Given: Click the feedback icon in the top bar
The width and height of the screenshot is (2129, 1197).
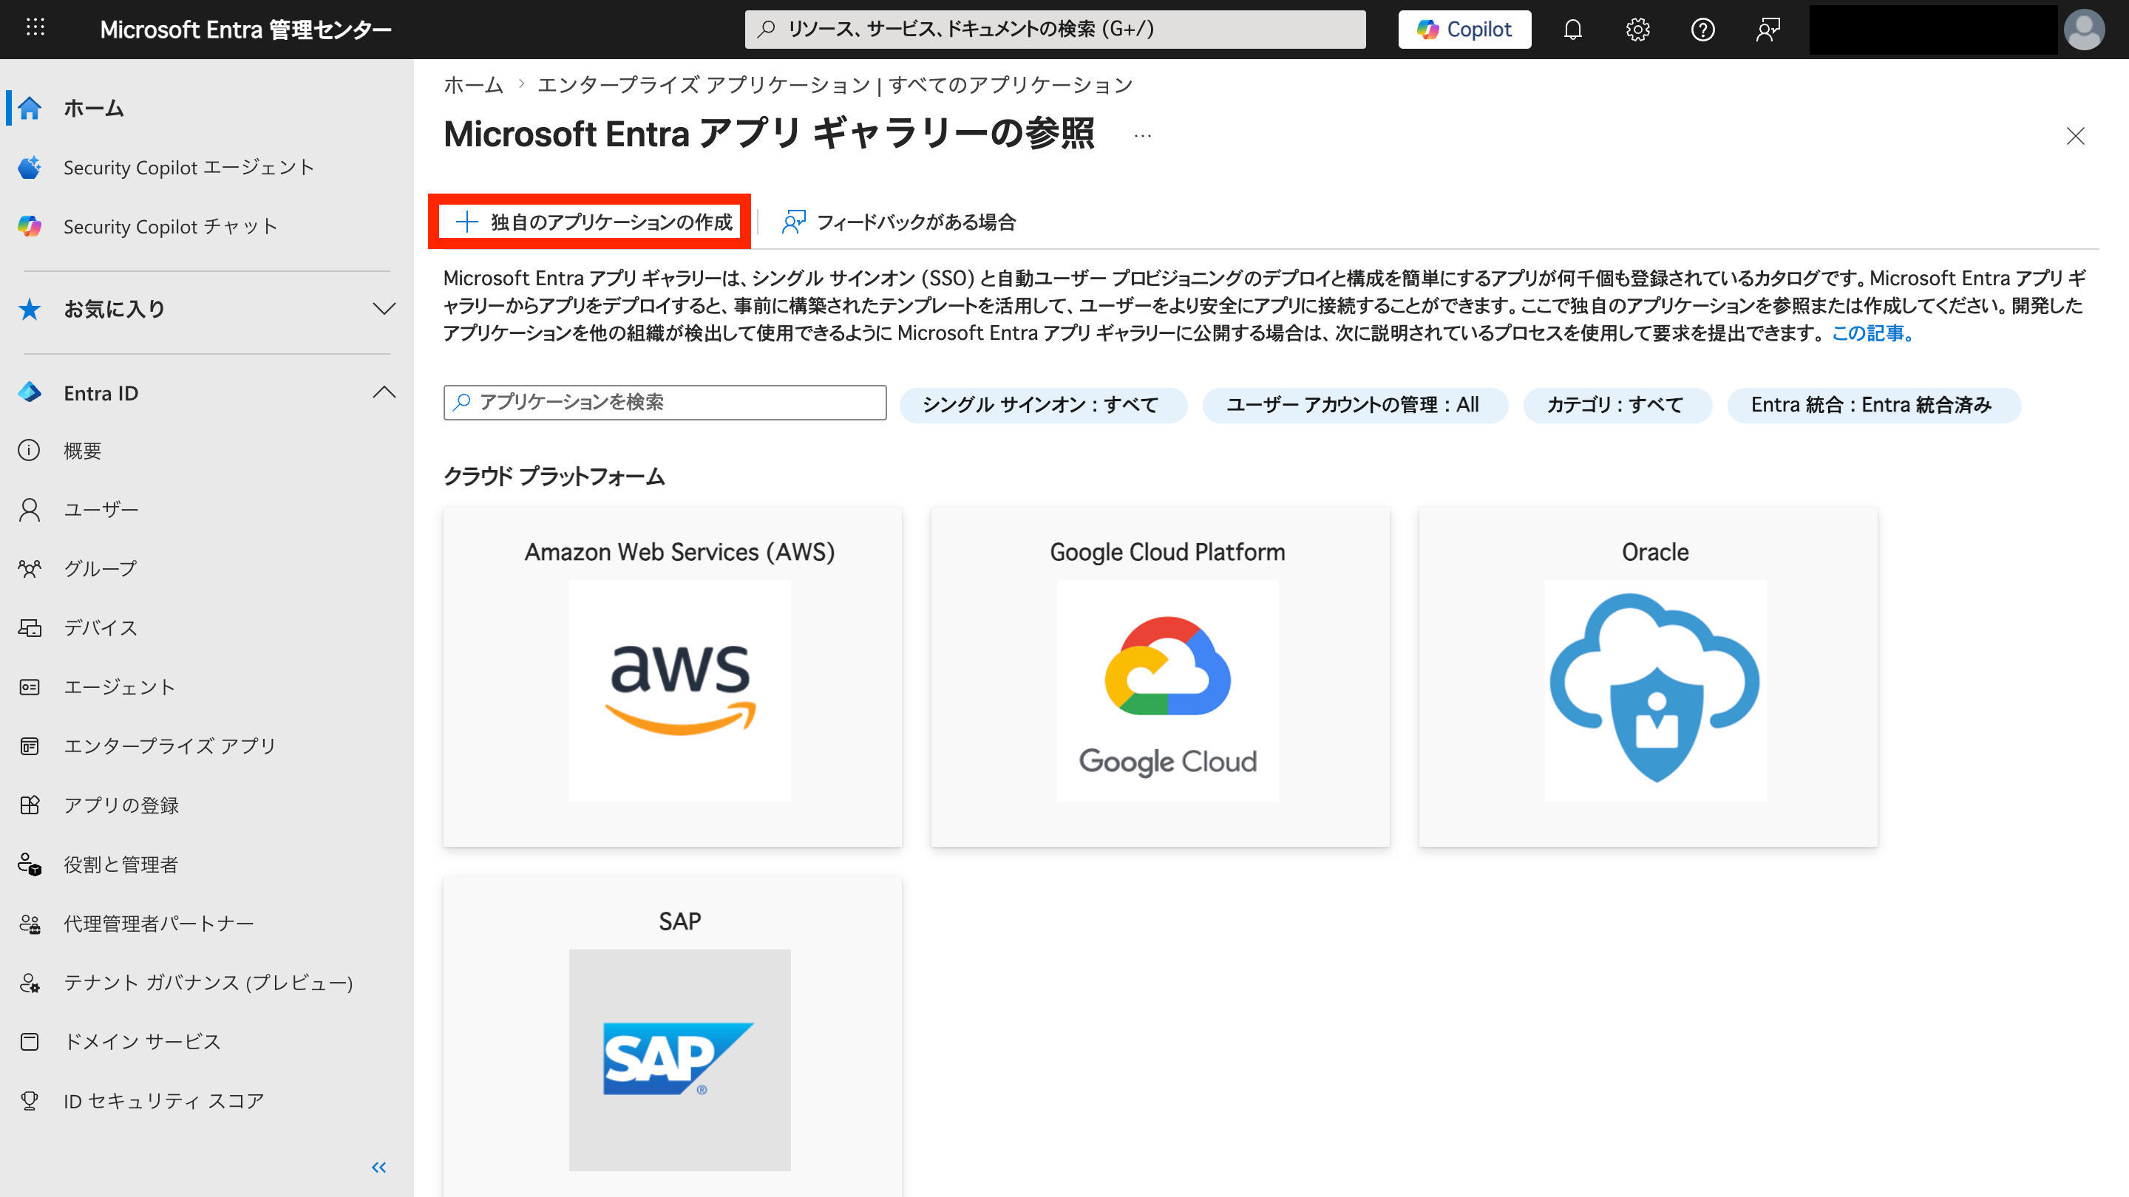Looking at the screenshot, I should click(1768, 30).
